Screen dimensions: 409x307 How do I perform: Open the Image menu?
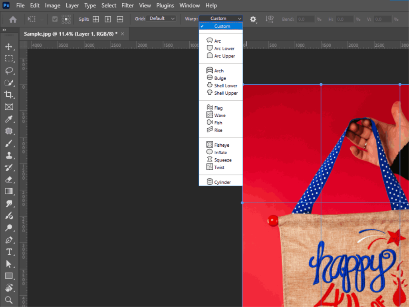pos(52,6)
